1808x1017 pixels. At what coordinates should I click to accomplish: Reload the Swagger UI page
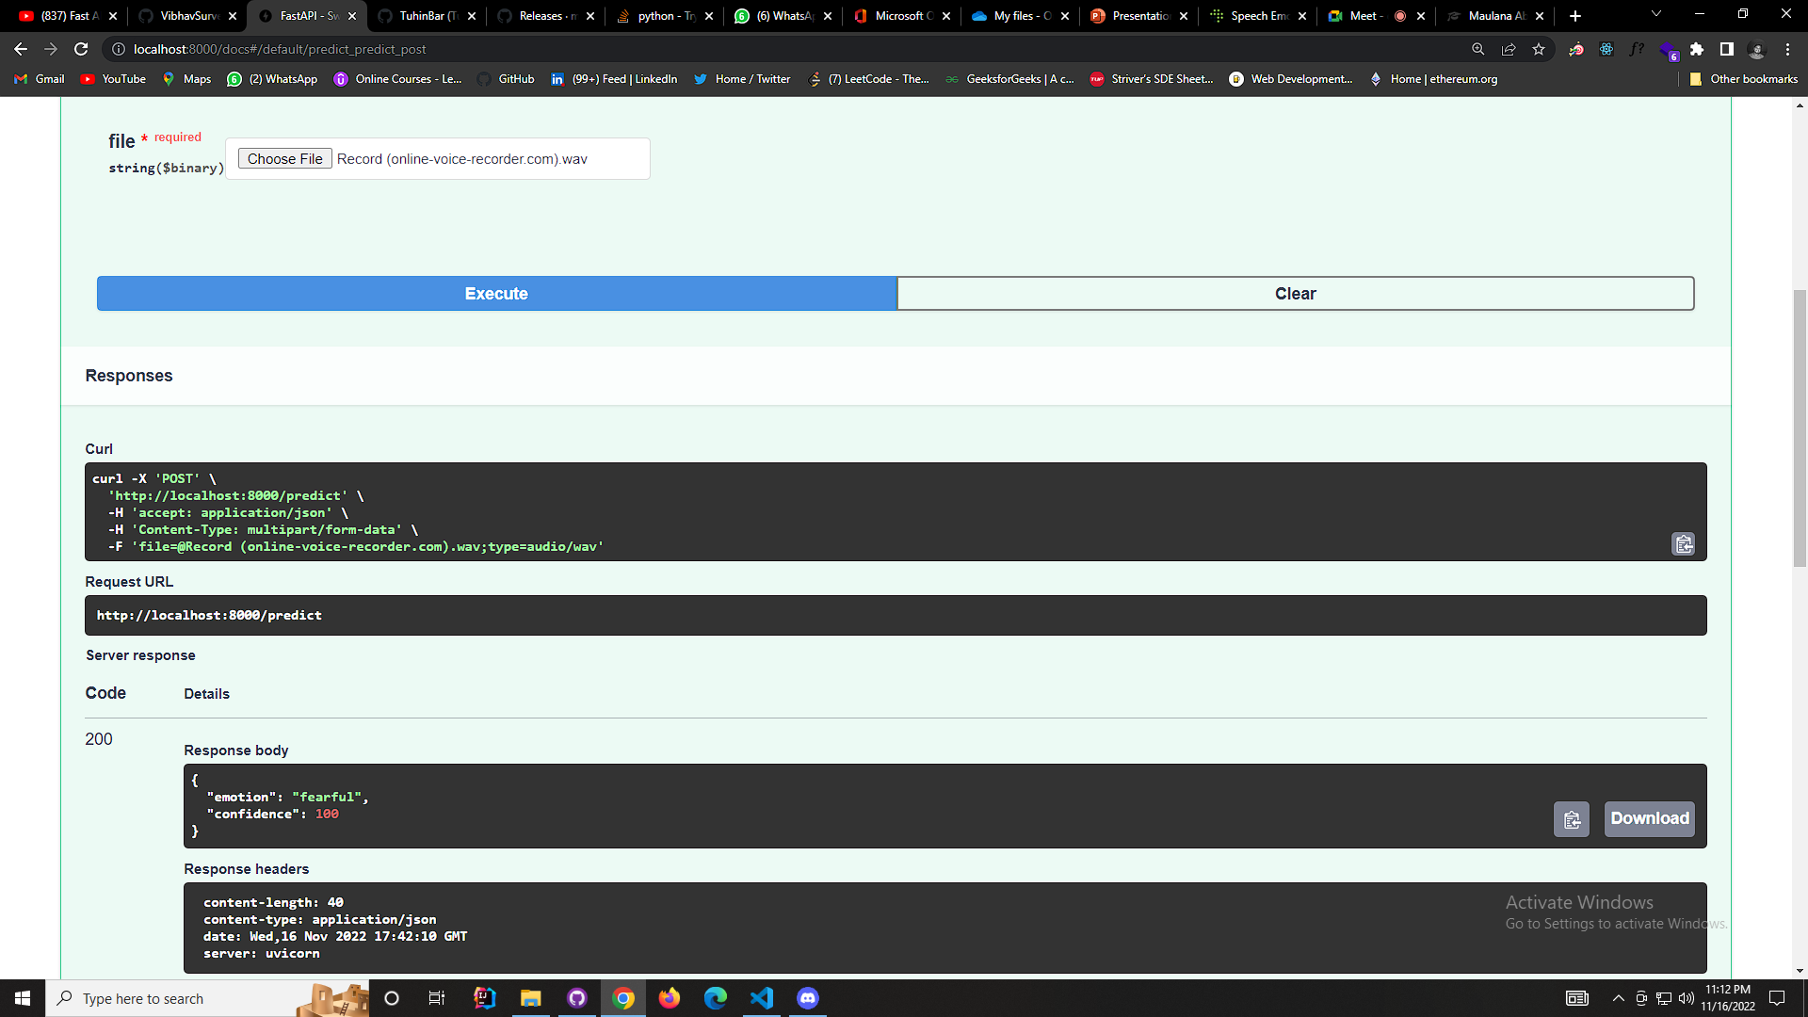81,49
